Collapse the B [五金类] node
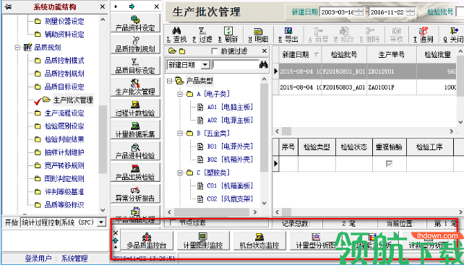Viewport: 464px width, 270px height. pos(180,134)
